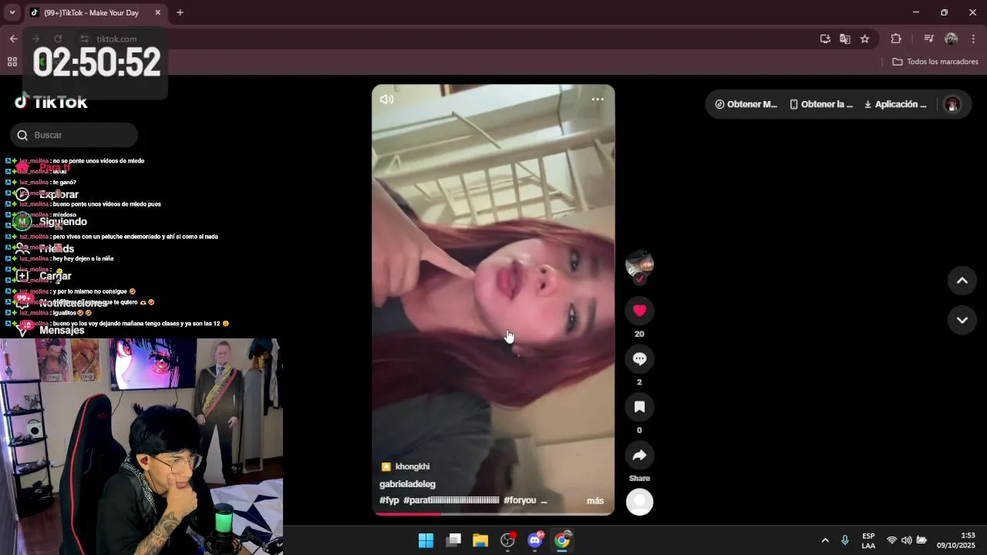Open the Windows Start menu
Viewport: 987px width, 555px height.
pyautogui.click(x=426, y=540)
